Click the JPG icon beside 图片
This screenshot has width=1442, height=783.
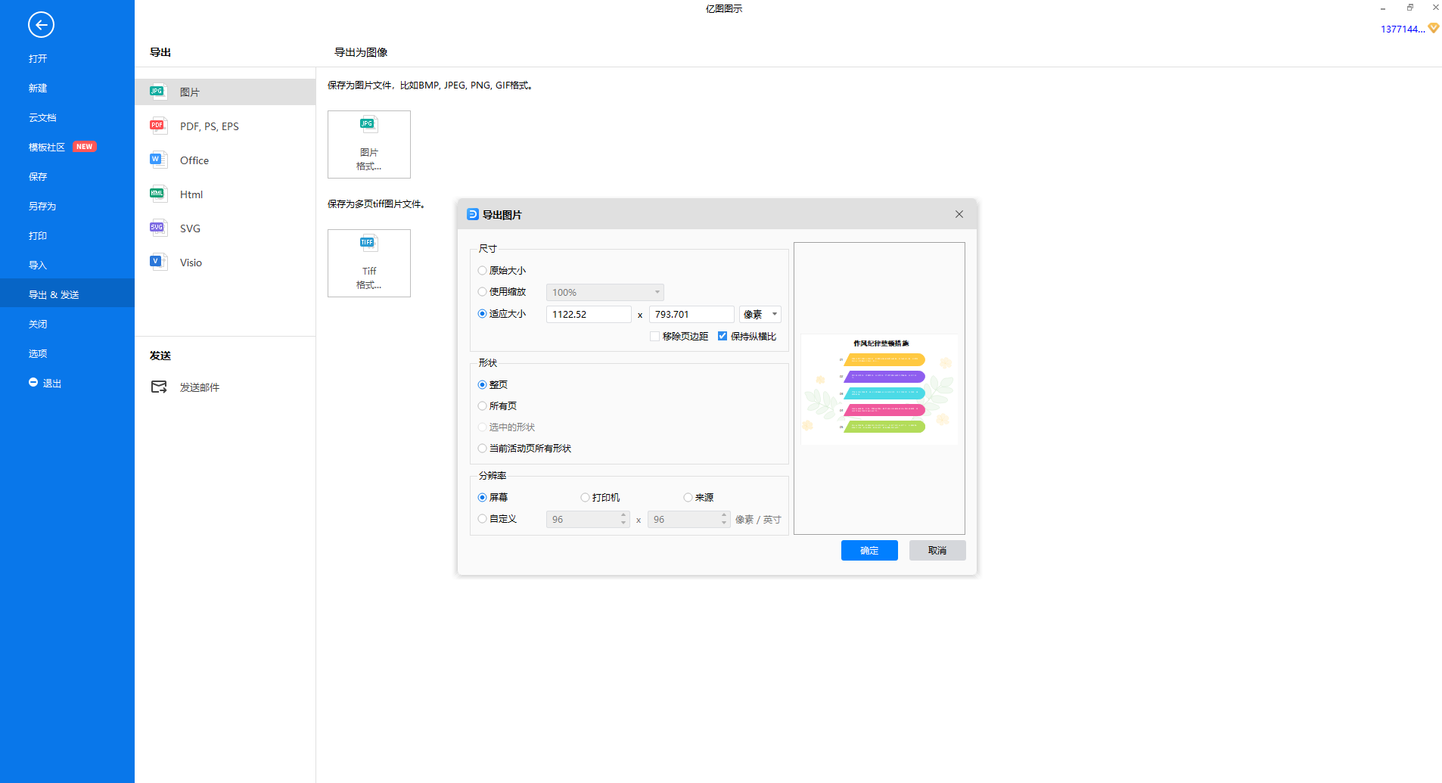click(x=157, y=92)
